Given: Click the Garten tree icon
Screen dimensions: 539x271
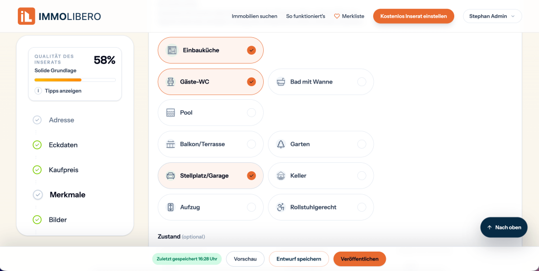Looking at the screenshot, I should click(x=281, y=144).
